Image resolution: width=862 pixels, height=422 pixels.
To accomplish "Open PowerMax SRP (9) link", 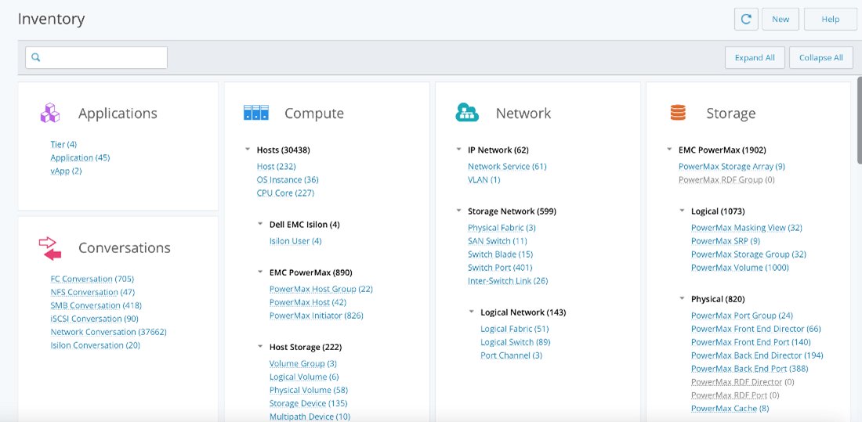I will point(726,240).
